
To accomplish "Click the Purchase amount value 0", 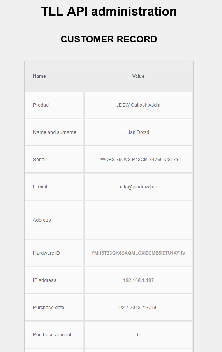I will pos(138,335).
